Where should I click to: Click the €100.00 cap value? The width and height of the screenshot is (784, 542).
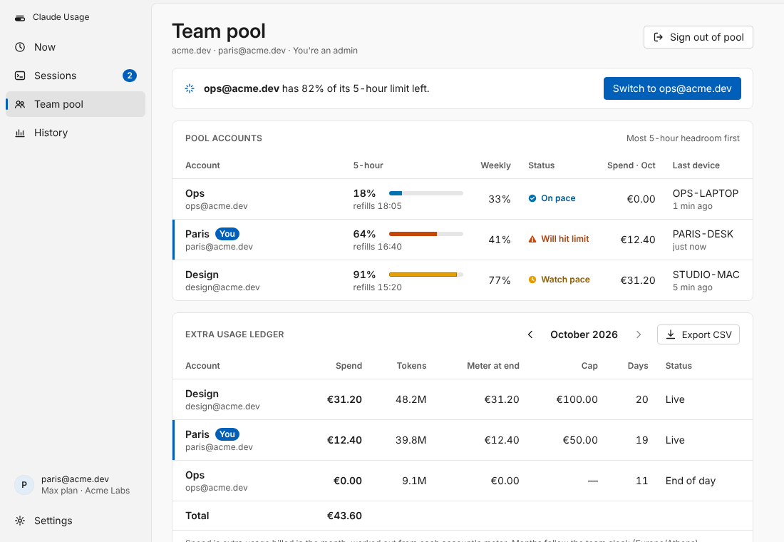577,399
